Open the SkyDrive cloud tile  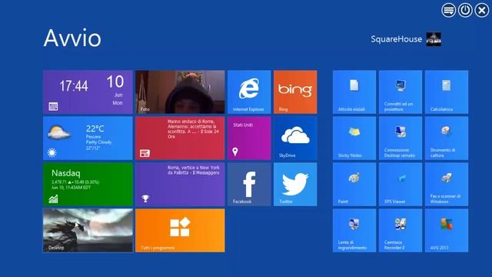[x=295, y=138]
